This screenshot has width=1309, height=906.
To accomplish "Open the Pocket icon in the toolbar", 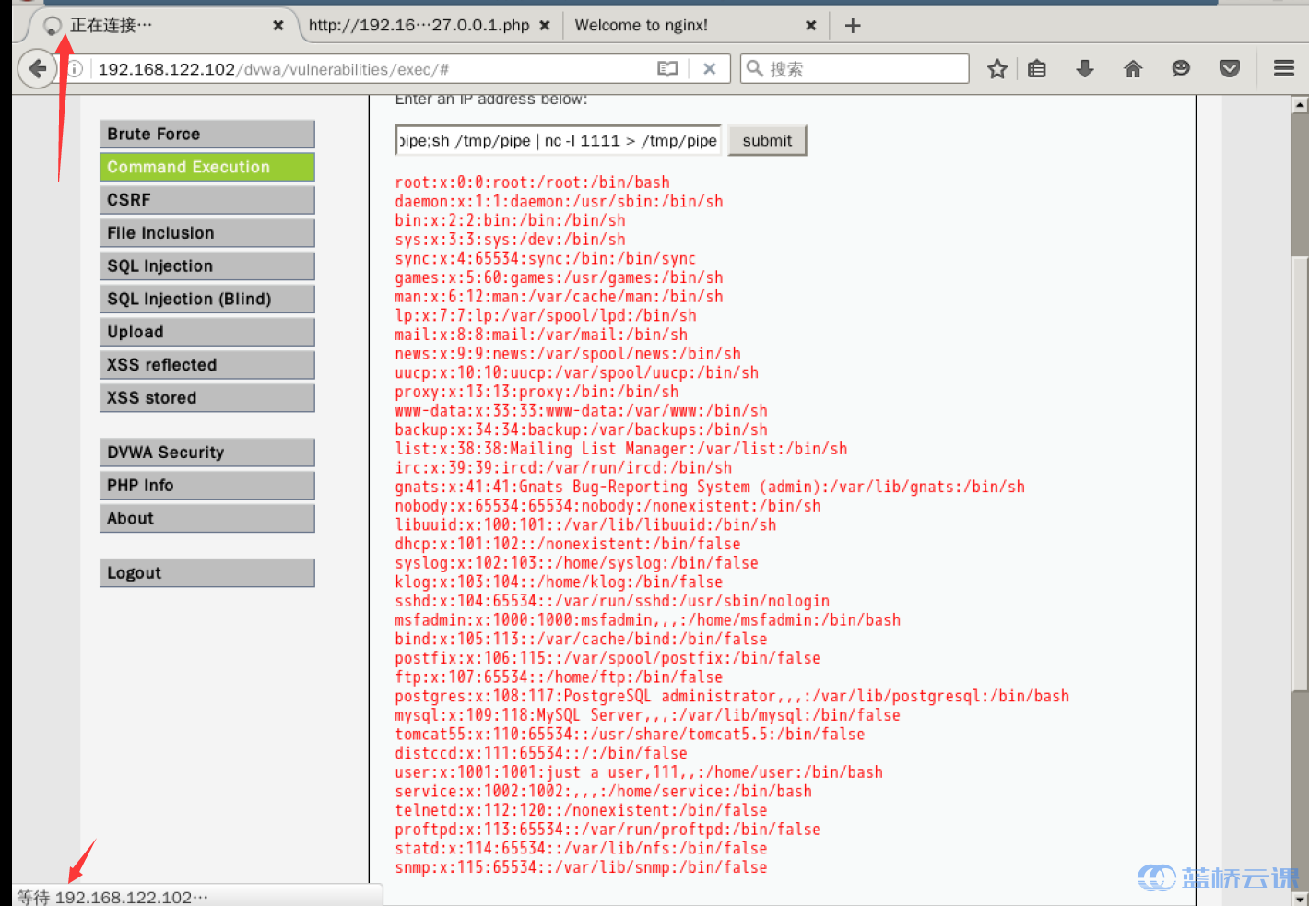I will click(x=1229, y=69).
